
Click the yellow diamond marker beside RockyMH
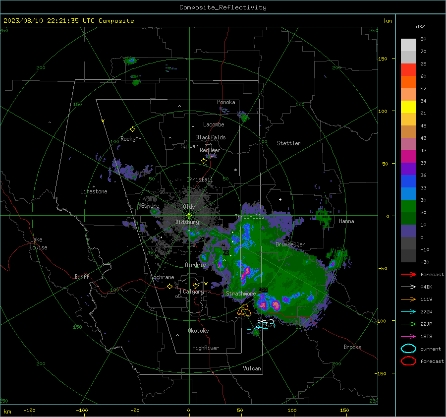(x=132, y=129)
